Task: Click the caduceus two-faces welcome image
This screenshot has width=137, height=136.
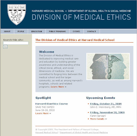Action: pyautogui.click(x=108, y=66)
